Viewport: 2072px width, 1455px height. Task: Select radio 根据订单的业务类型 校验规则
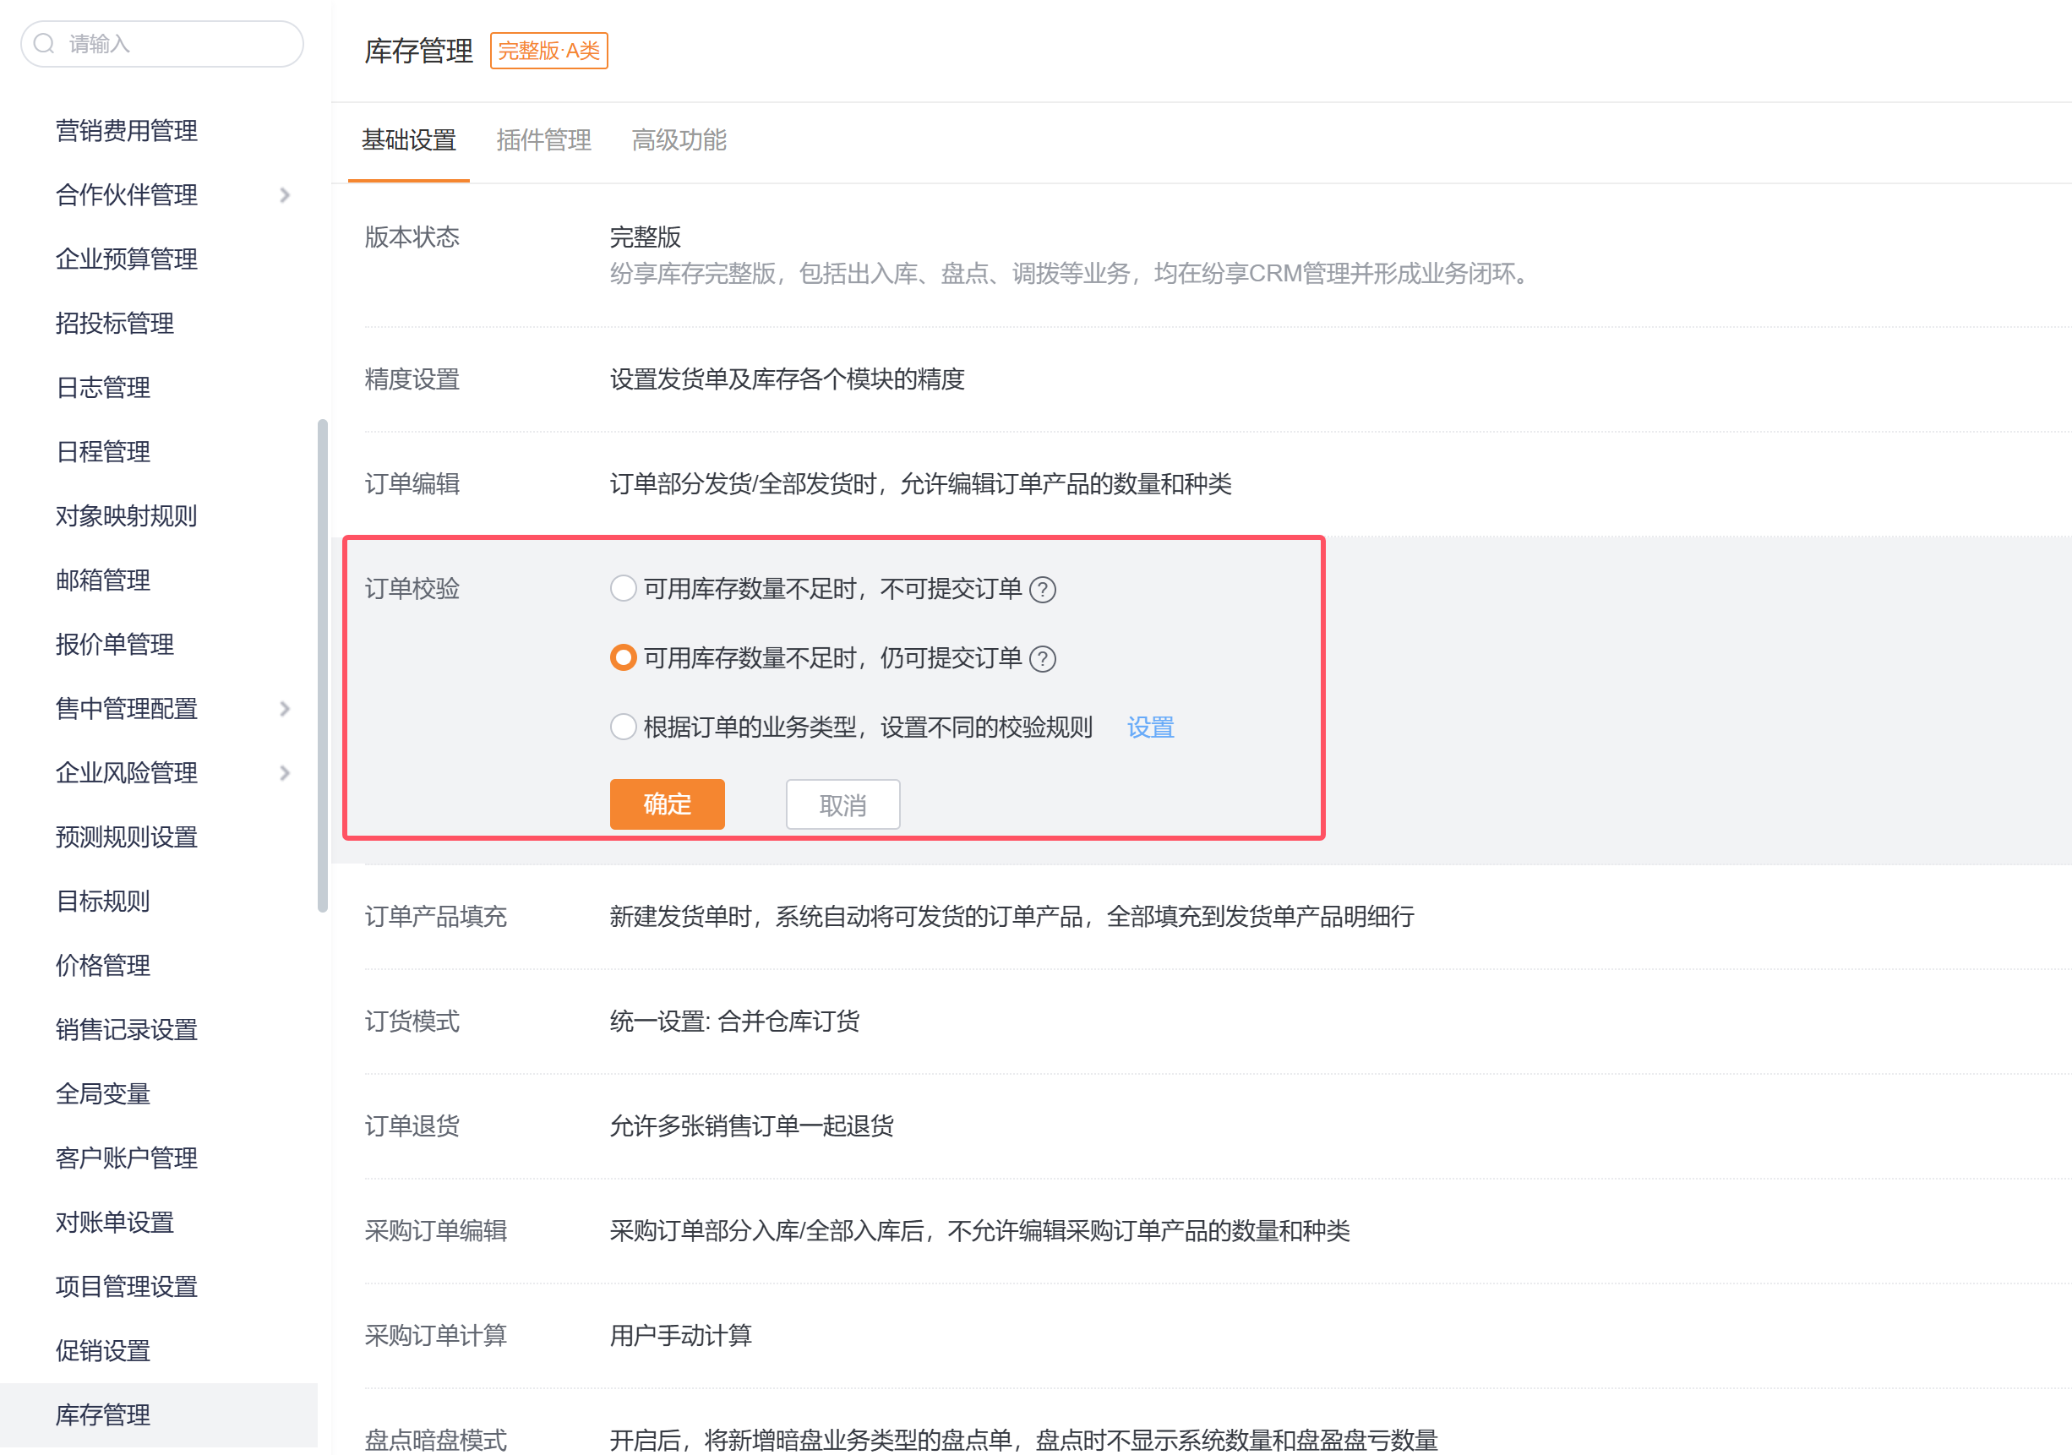[x=623, y=727]
